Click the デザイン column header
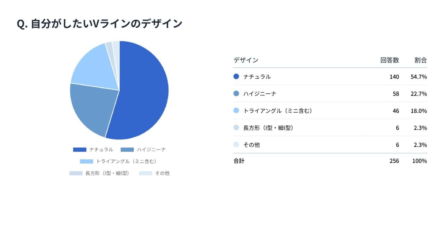The height and width of the screenshot is (250, 444). click(x=246, y=60)
